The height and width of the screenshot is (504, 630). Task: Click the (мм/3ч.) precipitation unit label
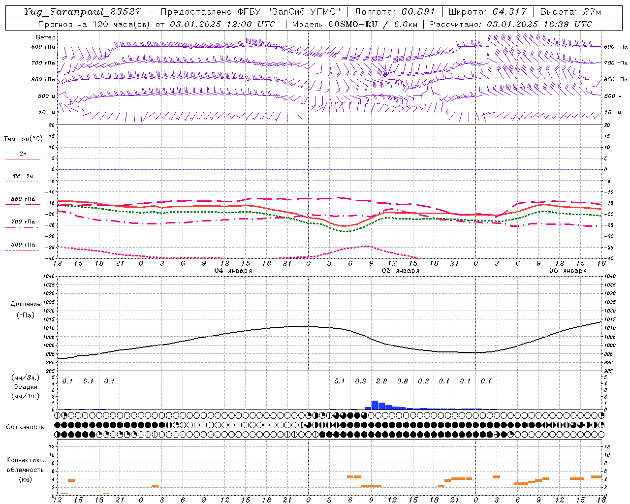coord(25,378)
